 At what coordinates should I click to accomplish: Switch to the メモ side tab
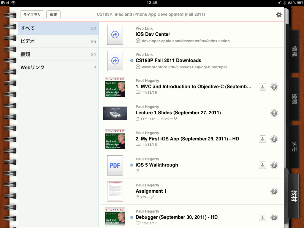(x=293, y=146)
